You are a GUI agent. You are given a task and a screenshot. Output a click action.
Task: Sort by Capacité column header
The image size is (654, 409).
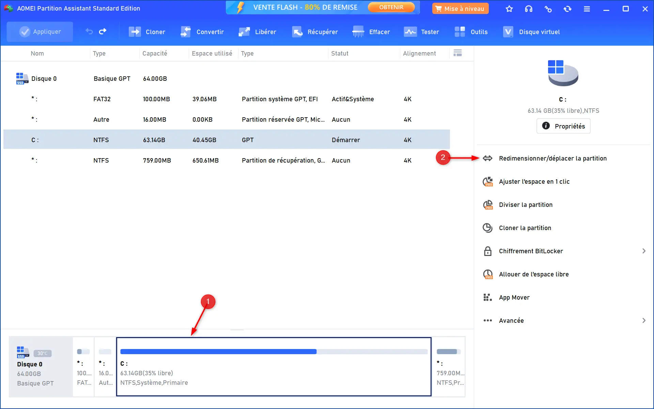tap(155, 54)
